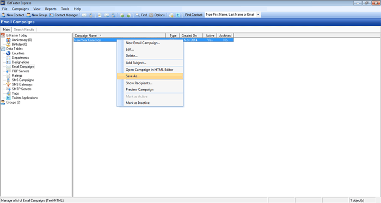Choose New Email Campaign... from context menu
Screen dimensions: 381x203
[x=150, y=43]
